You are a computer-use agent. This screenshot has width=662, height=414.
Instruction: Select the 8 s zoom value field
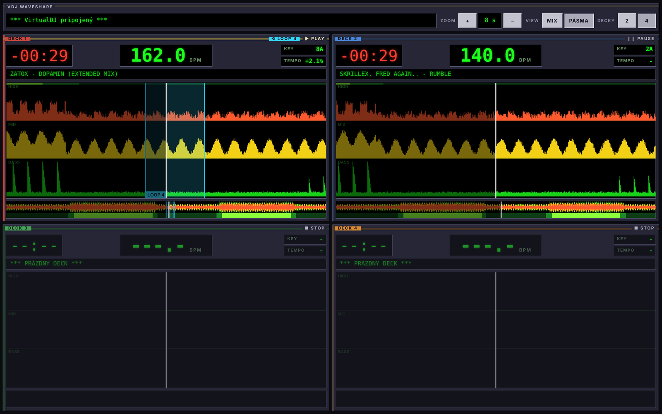(x=490, y=21)
